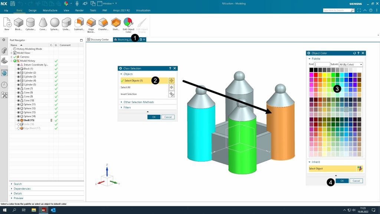Open the Edit Object Color tool
Viewport: 380px width, 214px height.
coord(128,23)
